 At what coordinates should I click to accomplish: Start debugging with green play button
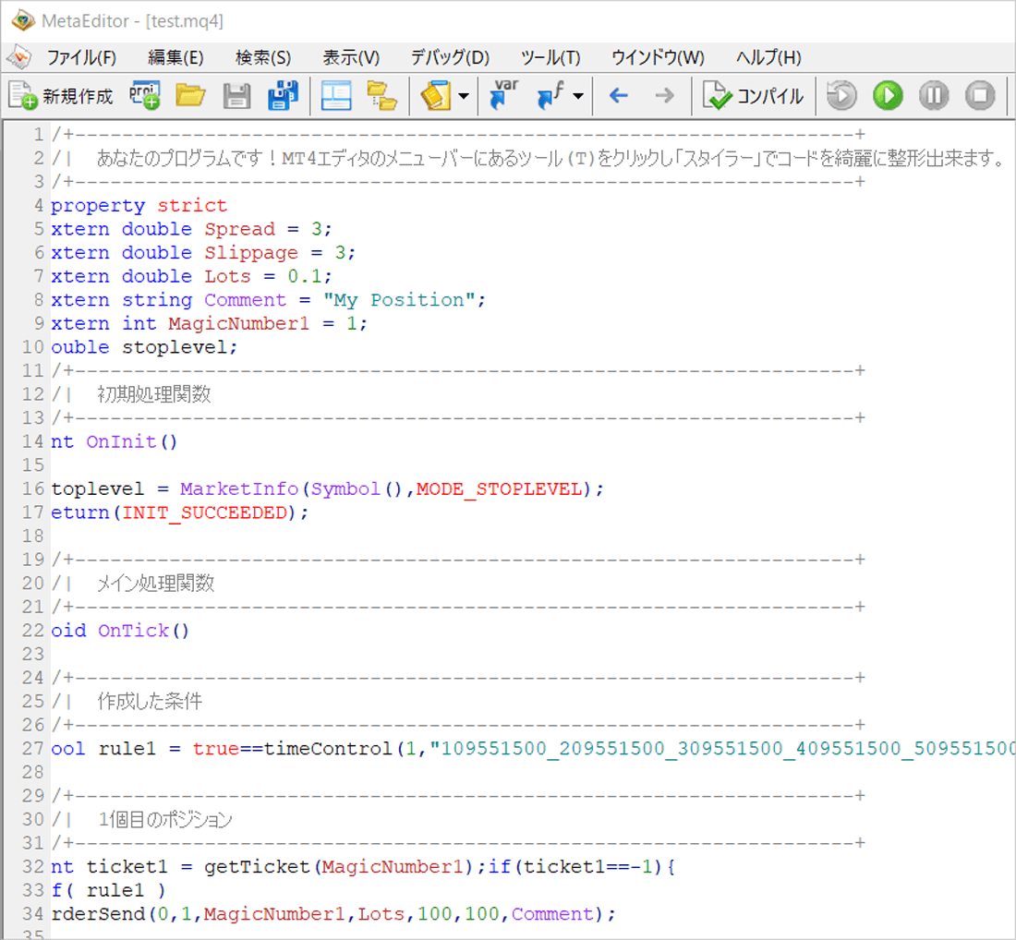tap(888, 96)
